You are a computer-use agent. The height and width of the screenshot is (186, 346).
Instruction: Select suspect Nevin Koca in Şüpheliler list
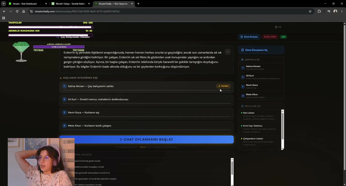261,86
